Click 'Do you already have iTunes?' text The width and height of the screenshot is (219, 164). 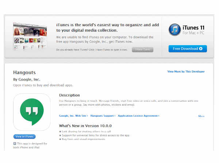pyautogui.click(x=92, y=50)
